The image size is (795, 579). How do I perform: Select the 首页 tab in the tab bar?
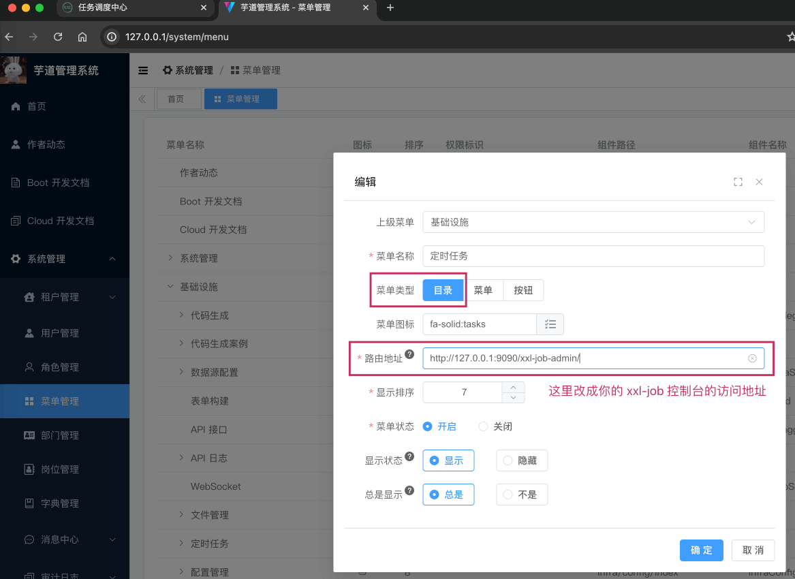[178, 98]
